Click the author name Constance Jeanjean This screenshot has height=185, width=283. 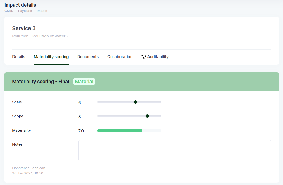click(x=29, y=168)
